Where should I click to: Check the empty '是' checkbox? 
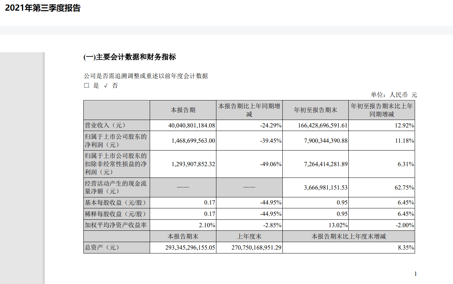87,86
